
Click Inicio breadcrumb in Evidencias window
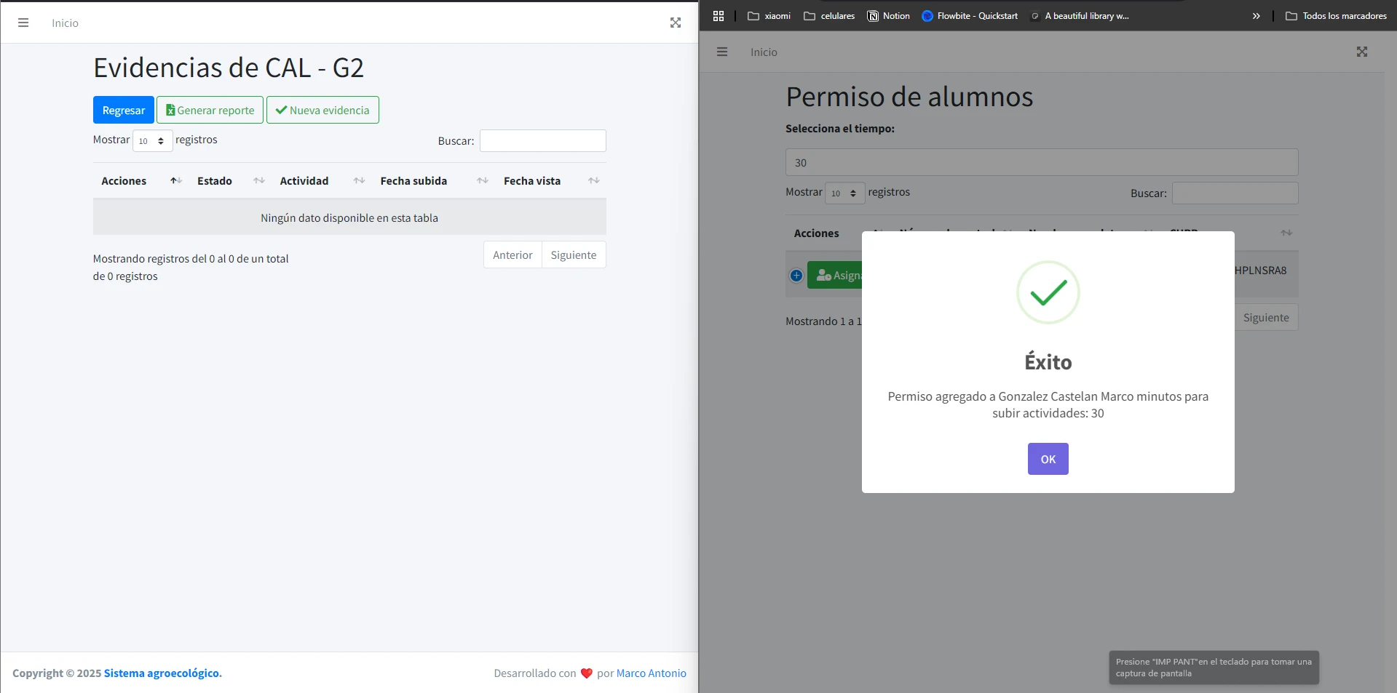[x=65, y=23]
